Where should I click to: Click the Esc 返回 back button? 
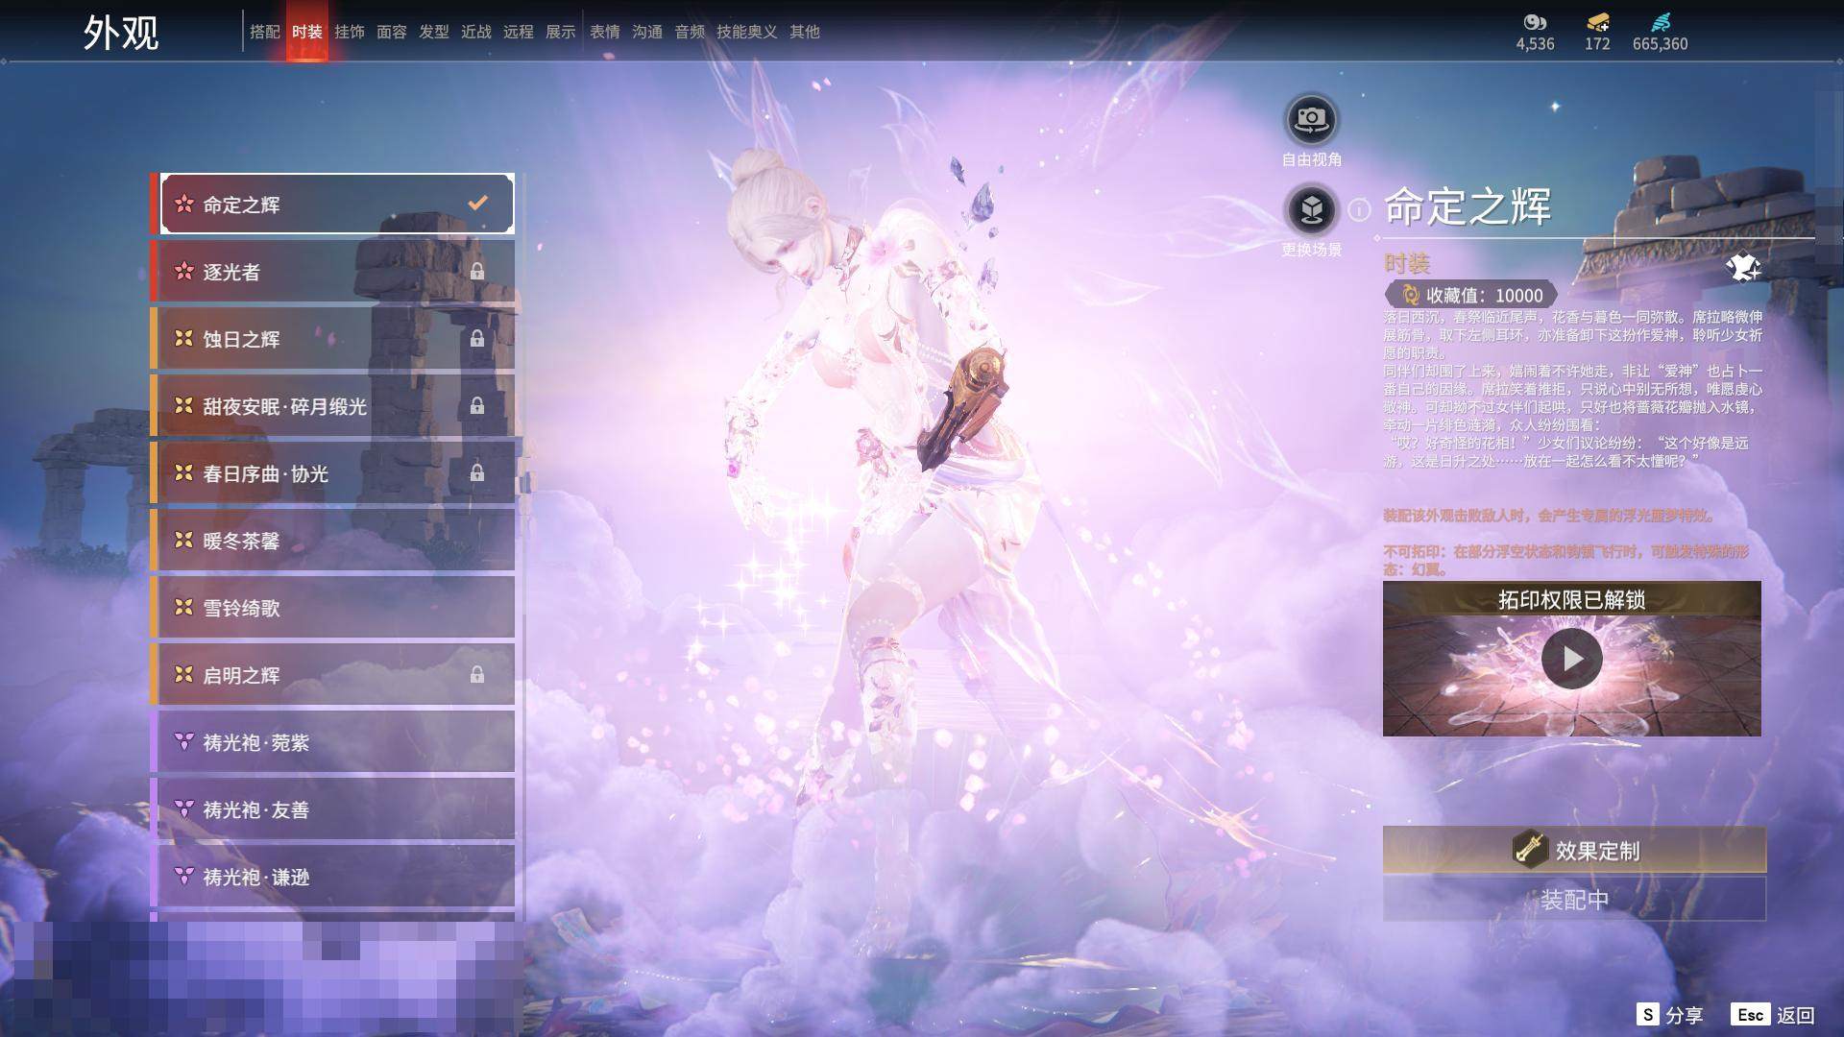[1773, 1015]
